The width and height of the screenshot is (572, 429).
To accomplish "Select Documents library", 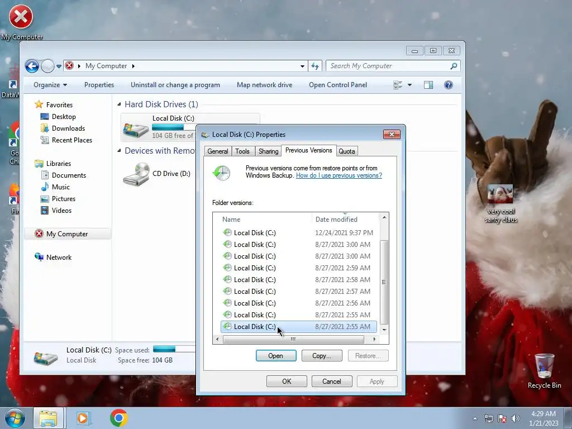I will 63,175.
